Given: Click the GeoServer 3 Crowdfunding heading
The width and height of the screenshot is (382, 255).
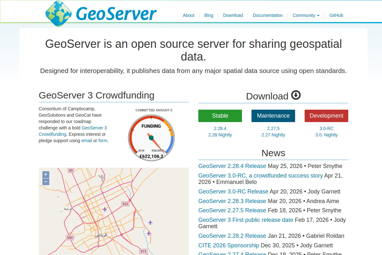Looking at the screenshot, I should [x=96, y=95].
